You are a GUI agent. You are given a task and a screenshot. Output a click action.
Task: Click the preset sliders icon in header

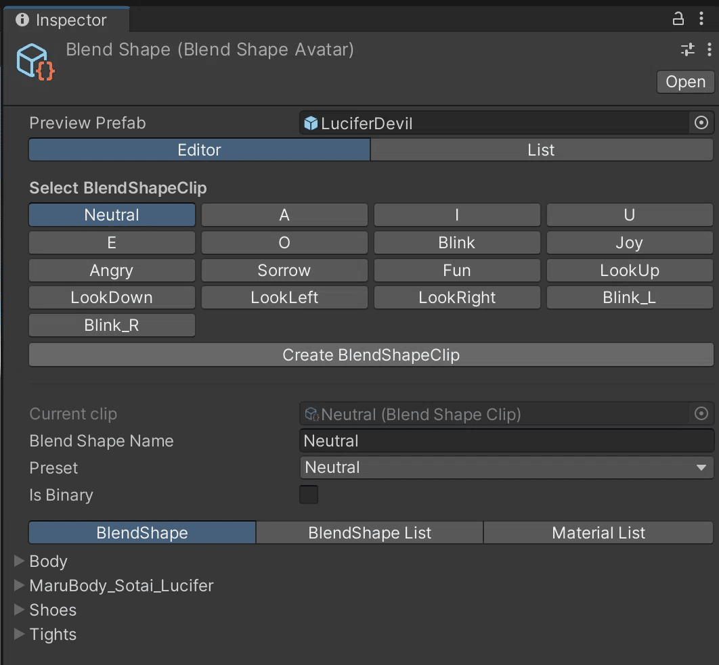688,49
